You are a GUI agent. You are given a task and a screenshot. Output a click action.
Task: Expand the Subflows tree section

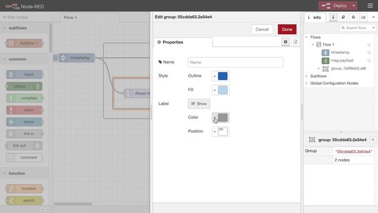tap(307, 76)
